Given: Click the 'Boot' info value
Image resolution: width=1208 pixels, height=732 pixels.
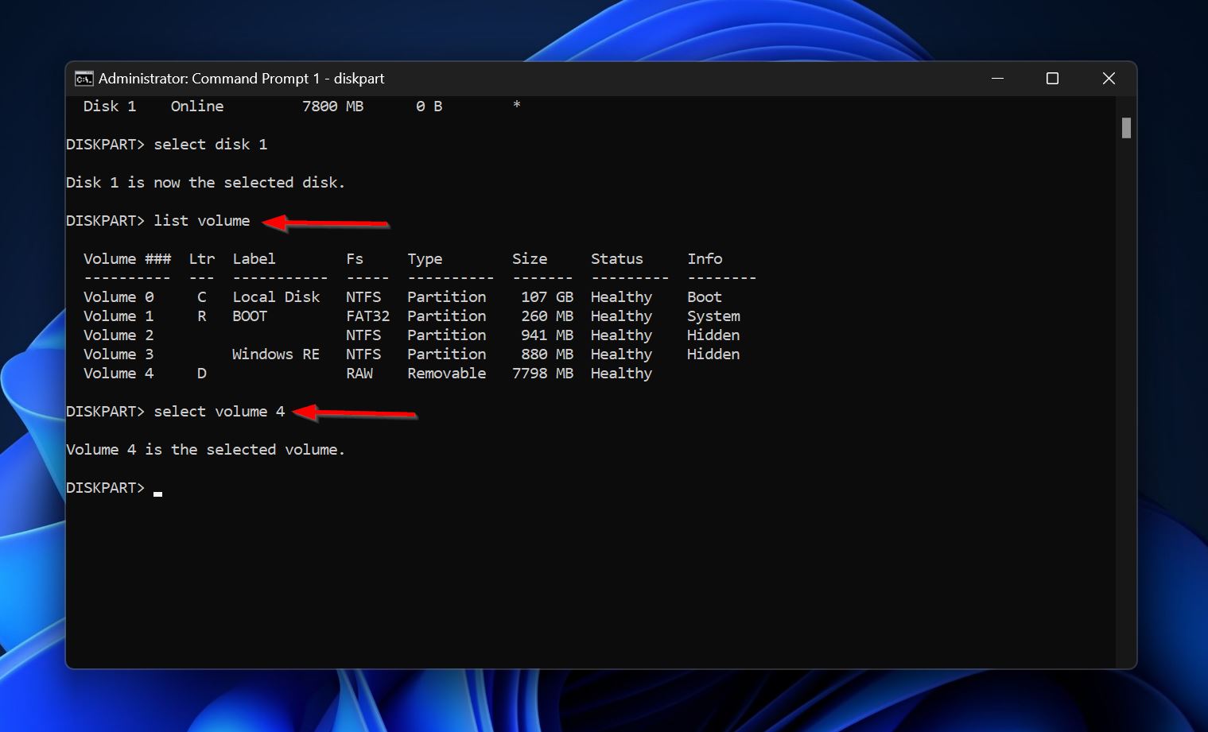Looking at the screenshot, I should [x=705, y=297].
